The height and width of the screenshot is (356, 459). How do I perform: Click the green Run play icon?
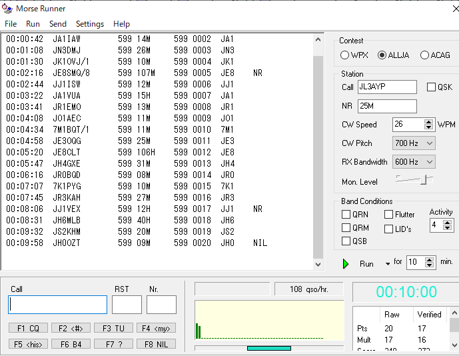pos(346,264)
